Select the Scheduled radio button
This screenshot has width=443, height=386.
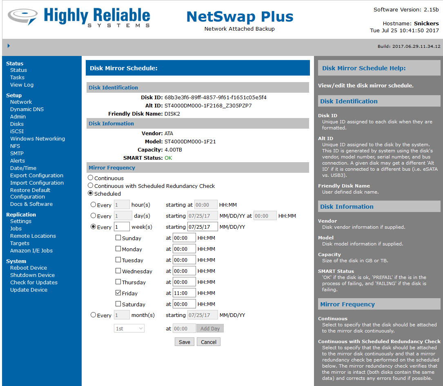[x=90, y=193]
